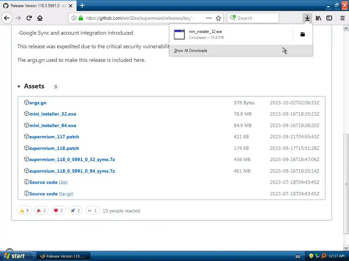The width and height of the screenshot is (349, 261).
Task: Click Show All Downloads
Action: 241,51
